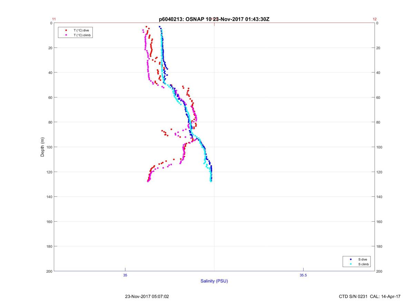
Task: Select the 'S dive' legend entry
Action: (363, 259)
